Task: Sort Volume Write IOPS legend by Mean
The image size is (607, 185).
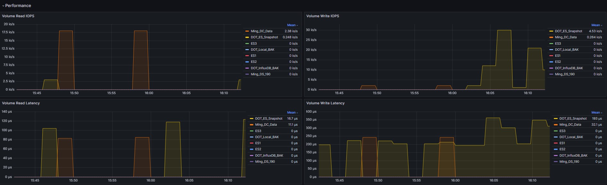Action: click(x=597, y=25)
